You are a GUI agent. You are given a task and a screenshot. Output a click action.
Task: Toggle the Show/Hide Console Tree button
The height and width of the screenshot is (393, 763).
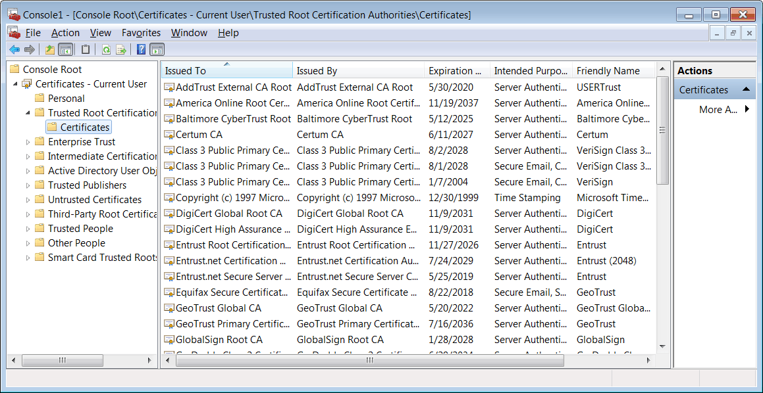point(66,49)
